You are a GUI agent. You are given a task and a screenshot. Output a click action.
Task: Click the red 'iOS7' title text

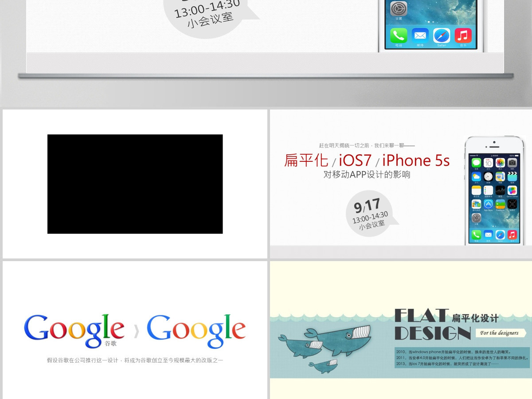coord(355,160)
